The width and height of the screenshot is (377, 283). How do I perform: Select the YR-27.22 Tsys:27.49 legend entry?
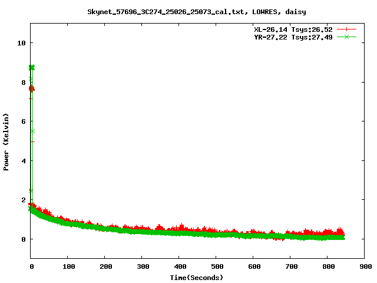[293, 37]
